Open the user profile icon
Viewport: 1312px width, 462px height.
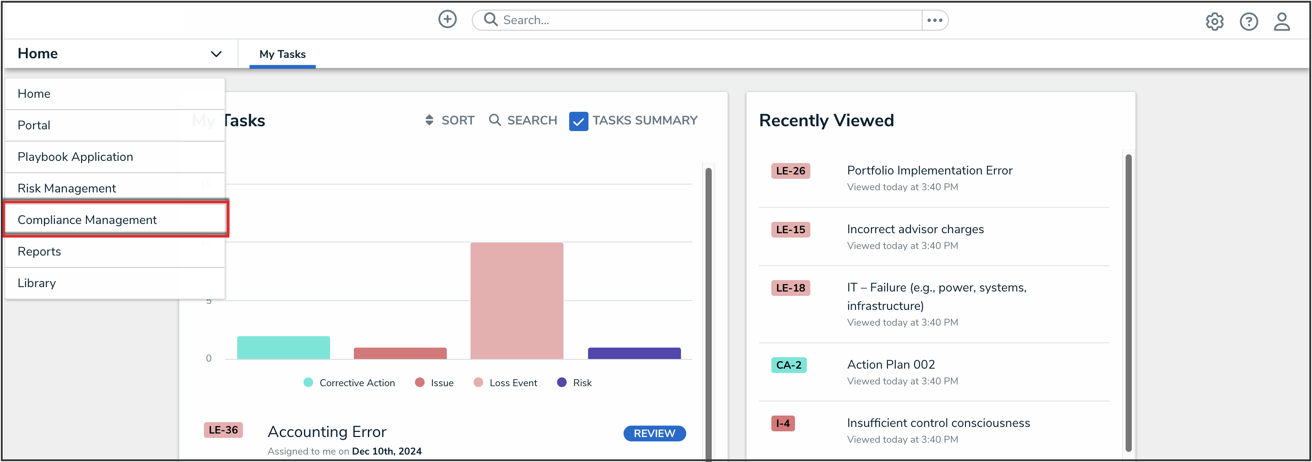click(1281, 21)
